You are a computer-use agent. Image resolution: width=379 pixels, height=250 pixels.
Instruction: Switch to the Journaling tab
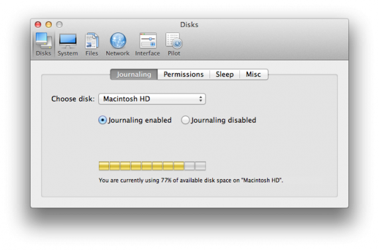[134, 74]
